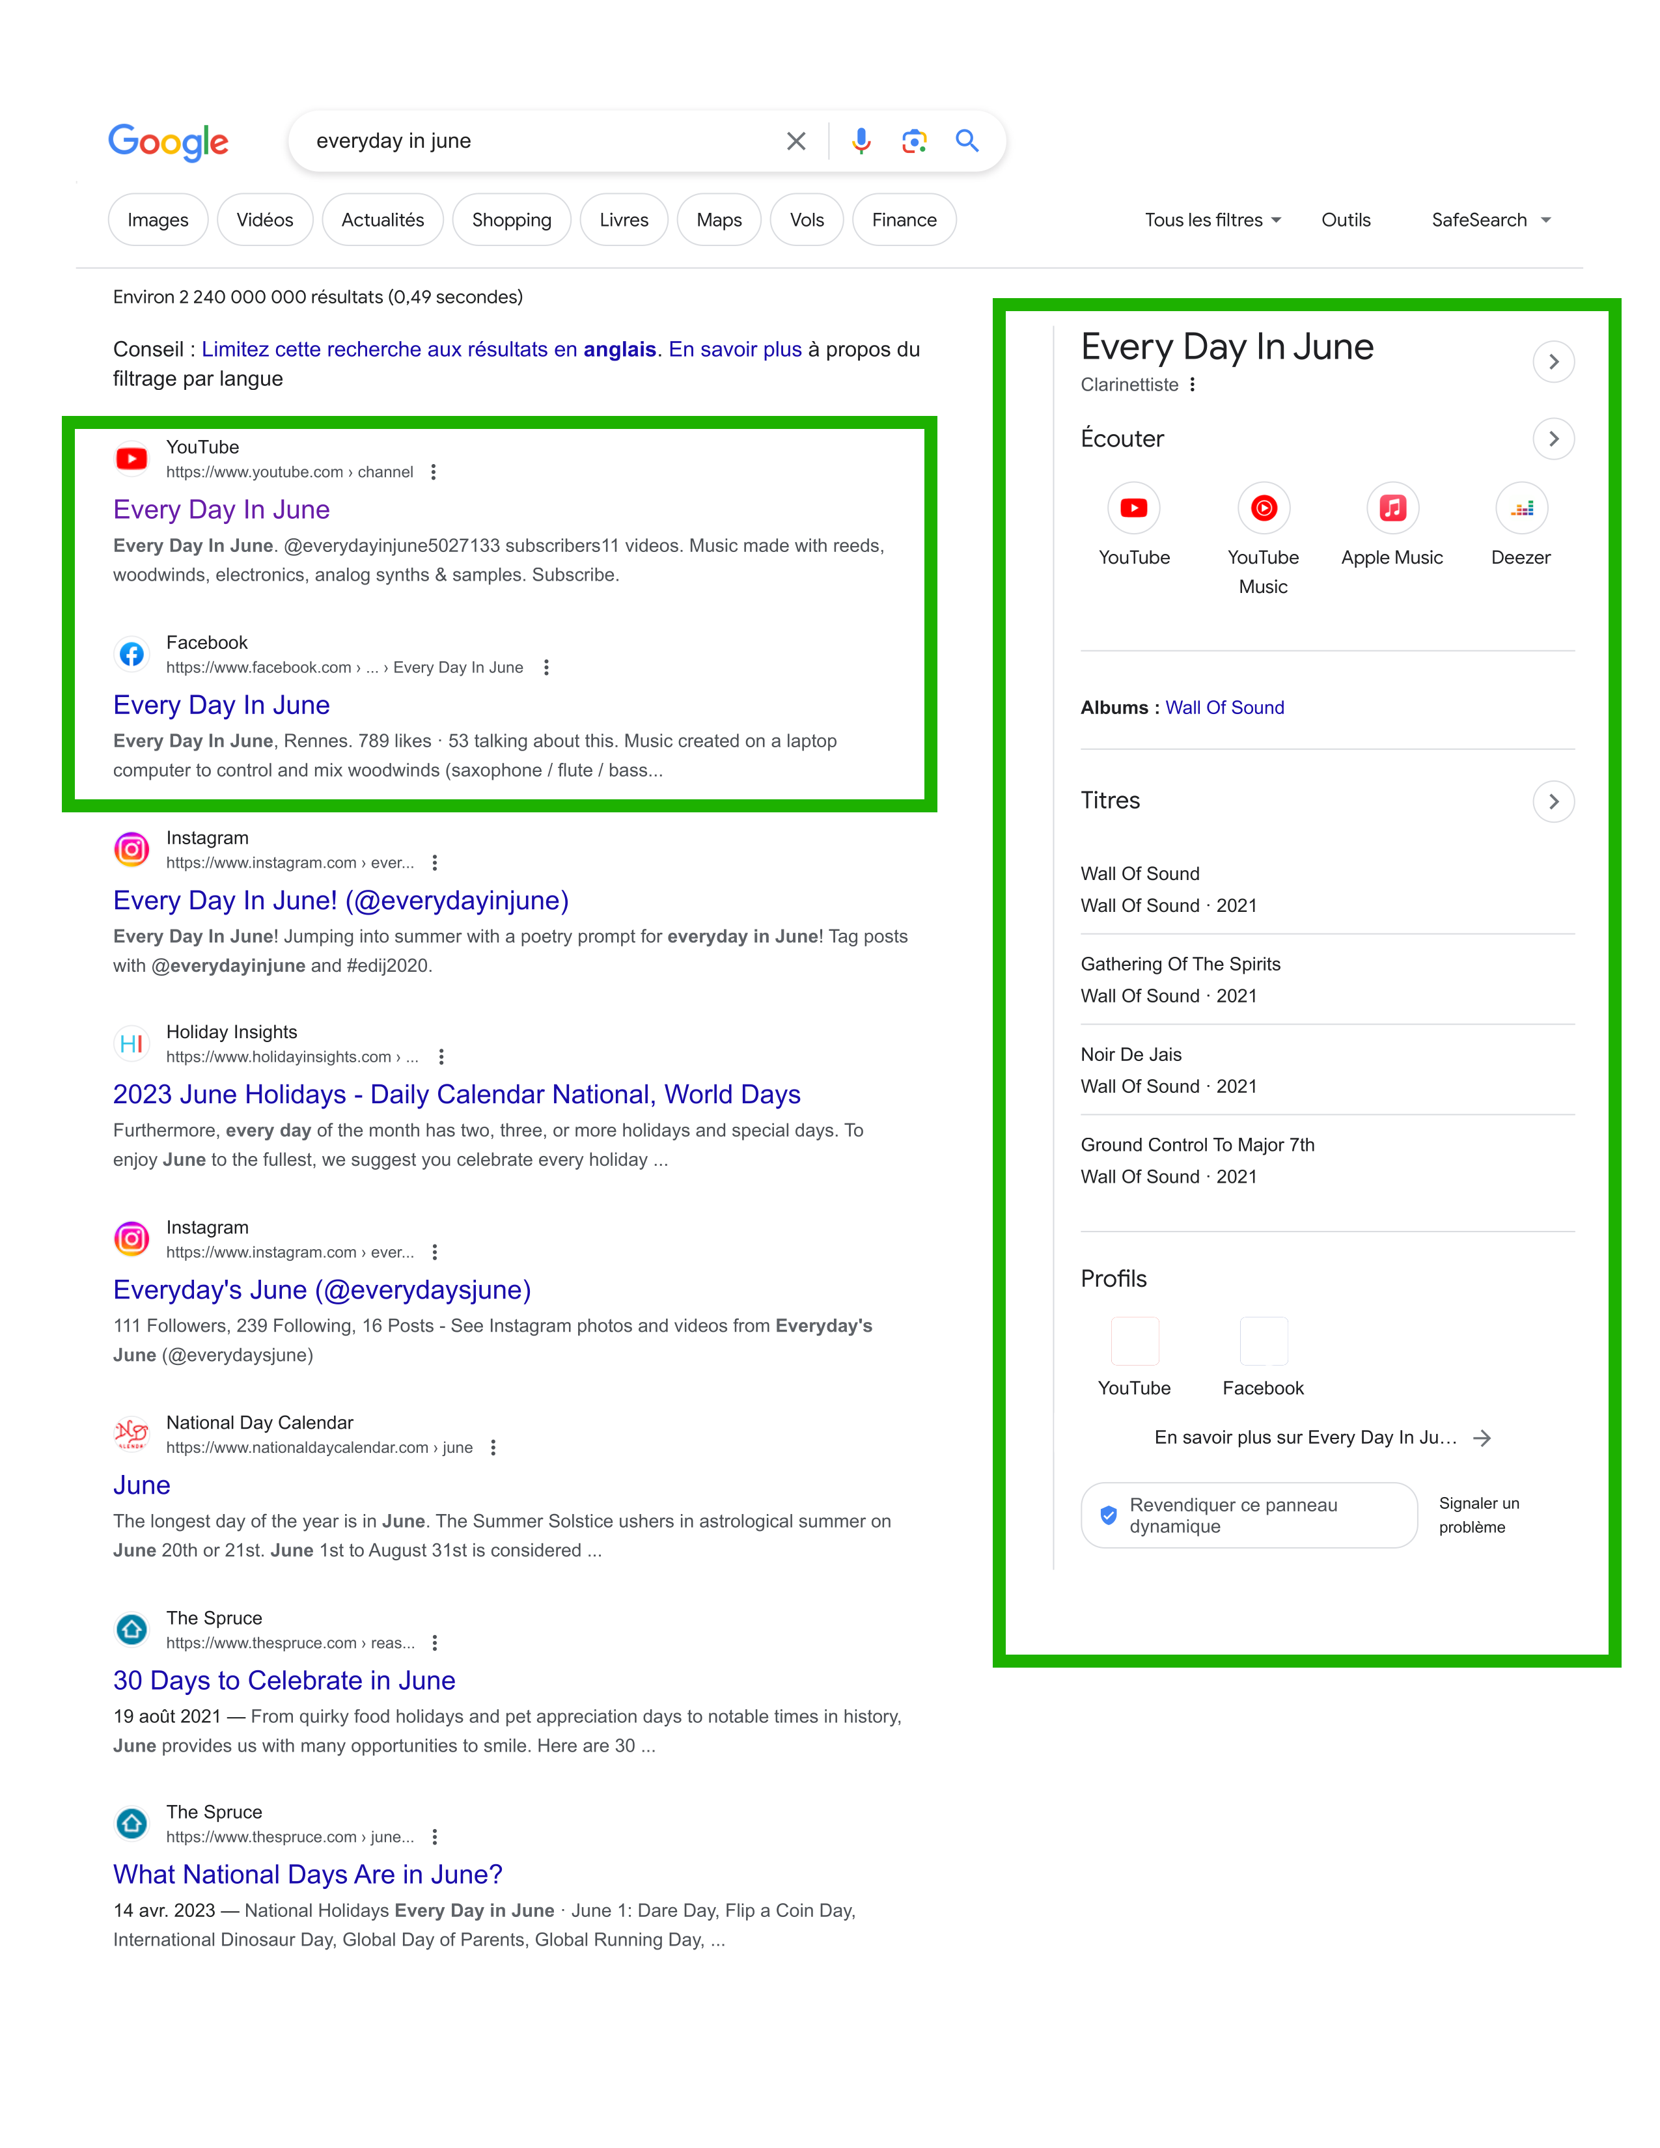Viewport: 1660px width, 2148px height.
Task: Click the Instagram favicon beside Everyday's June
Action: coord(131,1239)
